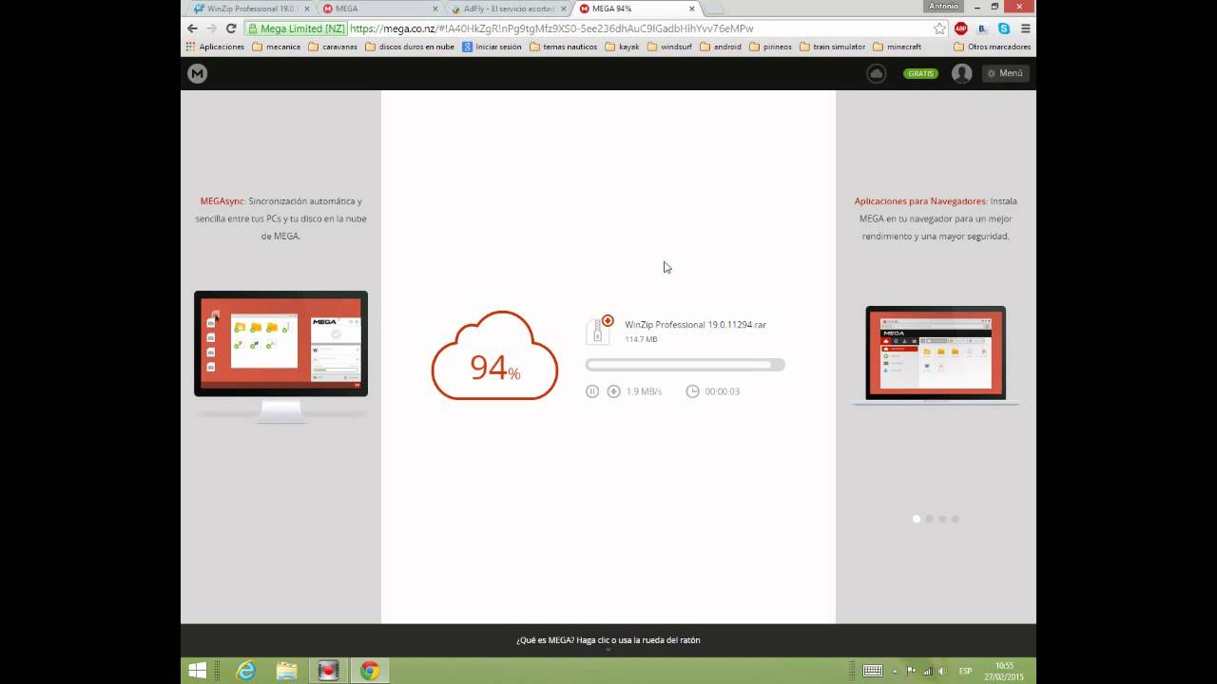
Task: Click the MEGAsync link text
Action: coord(222,201)
